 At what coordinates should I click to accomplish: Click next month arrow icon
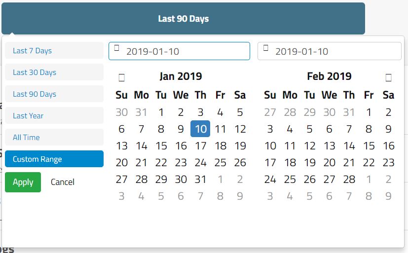pyautogui.click(x=388, y=77)
